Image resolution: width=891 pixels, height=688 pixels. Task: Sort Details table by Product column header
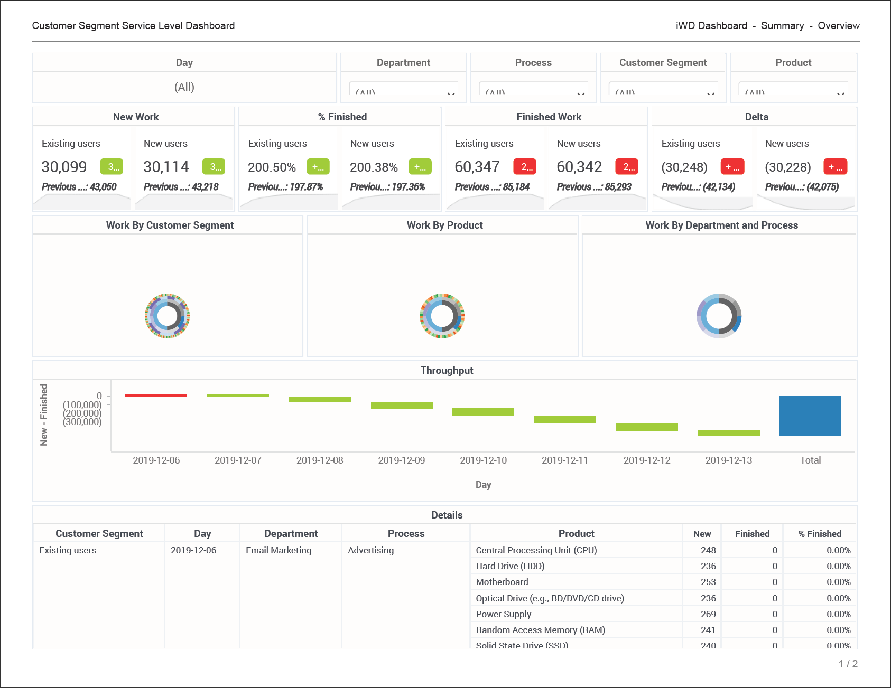(576, 533)
